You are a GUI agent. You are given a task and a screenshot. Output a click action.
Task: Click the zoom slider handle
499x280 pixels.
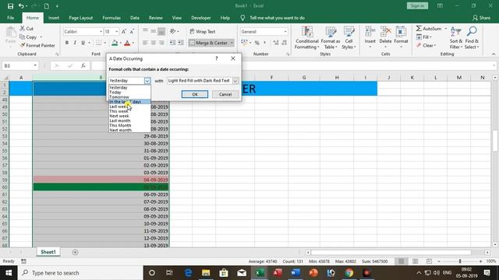(460, 261)
